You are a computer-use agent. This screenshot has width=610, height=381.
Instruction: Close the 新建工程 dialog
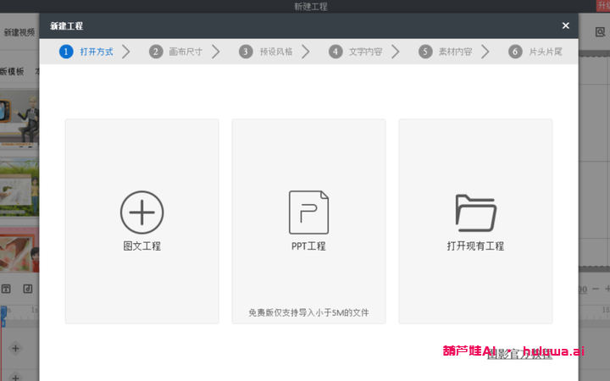pyautogui.click(x=565, y=26)
